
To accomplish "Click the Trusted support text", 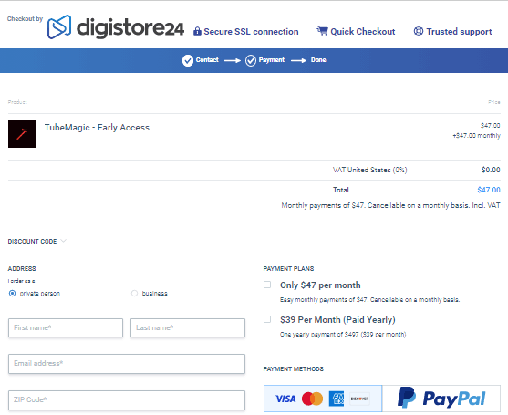I will [x=459, y=32].
